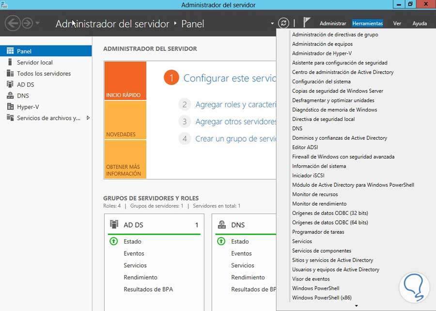The image size is (436, 311).
Task: Click DNS icon in sidebar
Action: click(10, 95)
